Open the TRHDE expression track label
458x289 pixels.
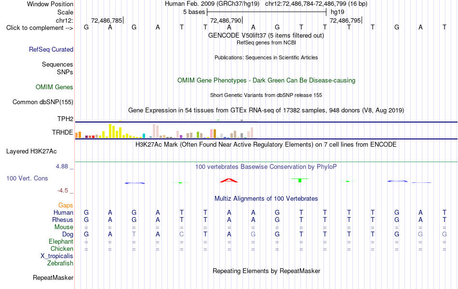[x=63, y=132]
